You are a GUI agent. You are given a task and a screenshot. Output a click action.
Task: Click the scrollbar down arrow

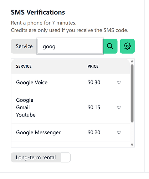click(132, 145)
